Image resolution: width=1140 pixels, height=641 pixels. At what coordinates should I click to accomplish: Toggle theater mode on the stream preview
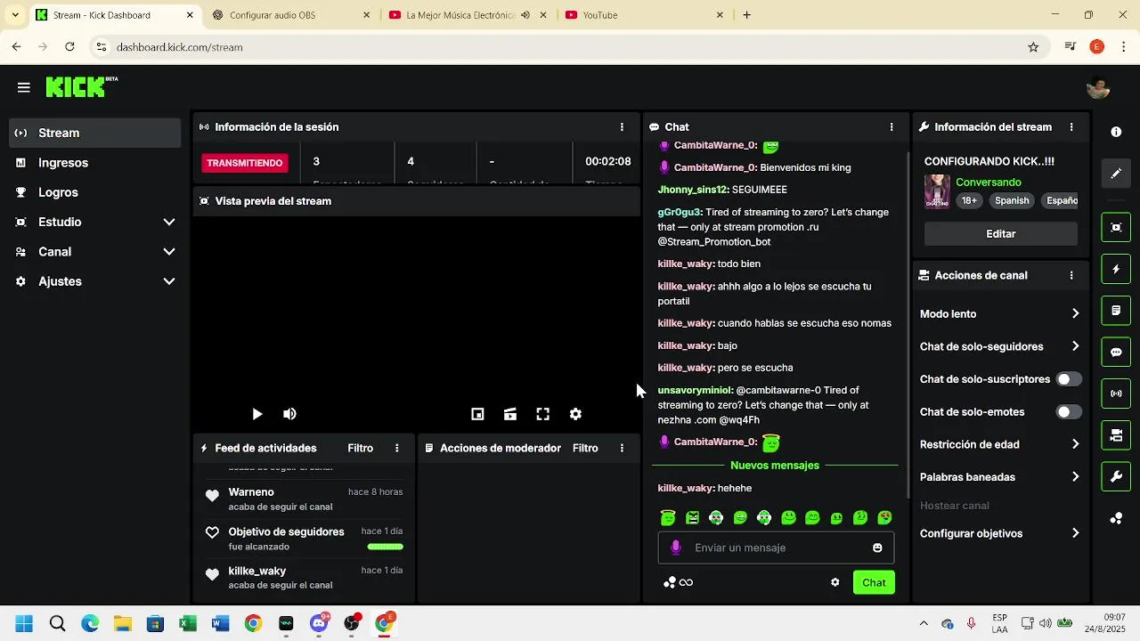pos(510,414)
